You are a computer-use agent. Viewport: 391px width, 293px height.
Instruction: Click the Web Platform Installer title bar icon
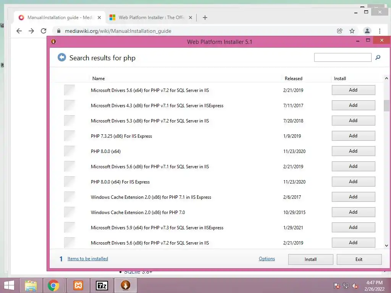[x=53, y=41]
